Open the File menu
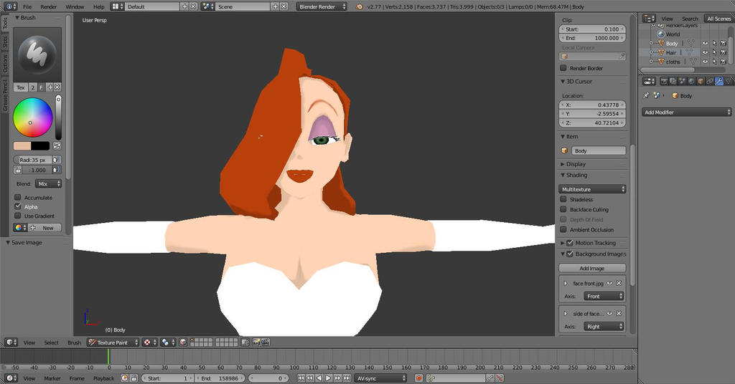Screen dimensions: 735x384 [27, 6]
